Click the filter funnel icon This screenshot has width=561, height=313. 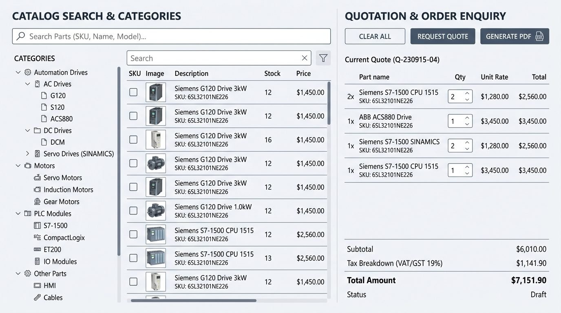pos(323,58)
